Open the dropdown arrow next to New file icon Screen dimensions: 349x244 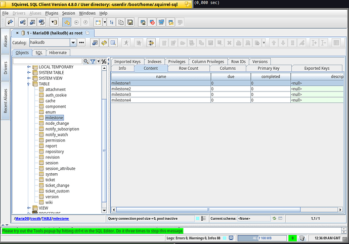(x=105, y=22)
